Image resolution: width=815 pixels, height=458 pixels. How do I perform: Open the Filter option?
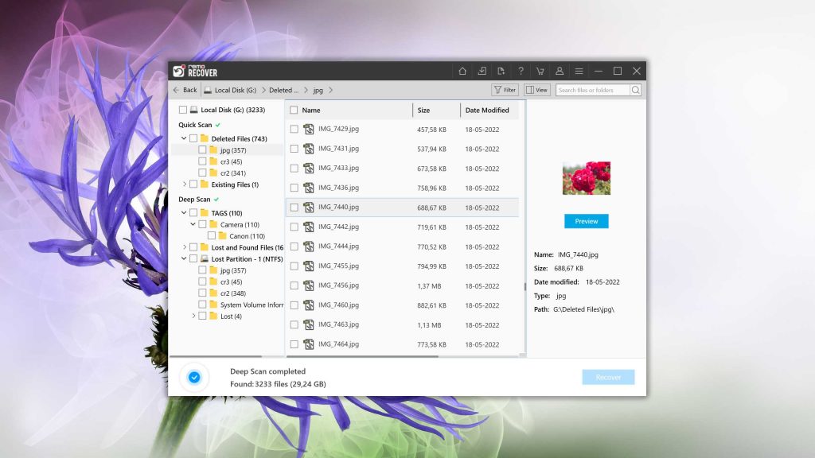pos(505,90)
